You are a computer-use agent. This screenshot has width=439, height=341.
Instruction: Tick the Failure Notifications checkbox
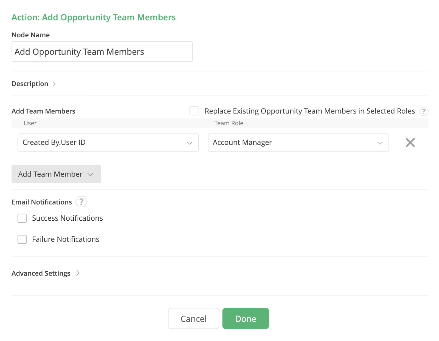22,239
